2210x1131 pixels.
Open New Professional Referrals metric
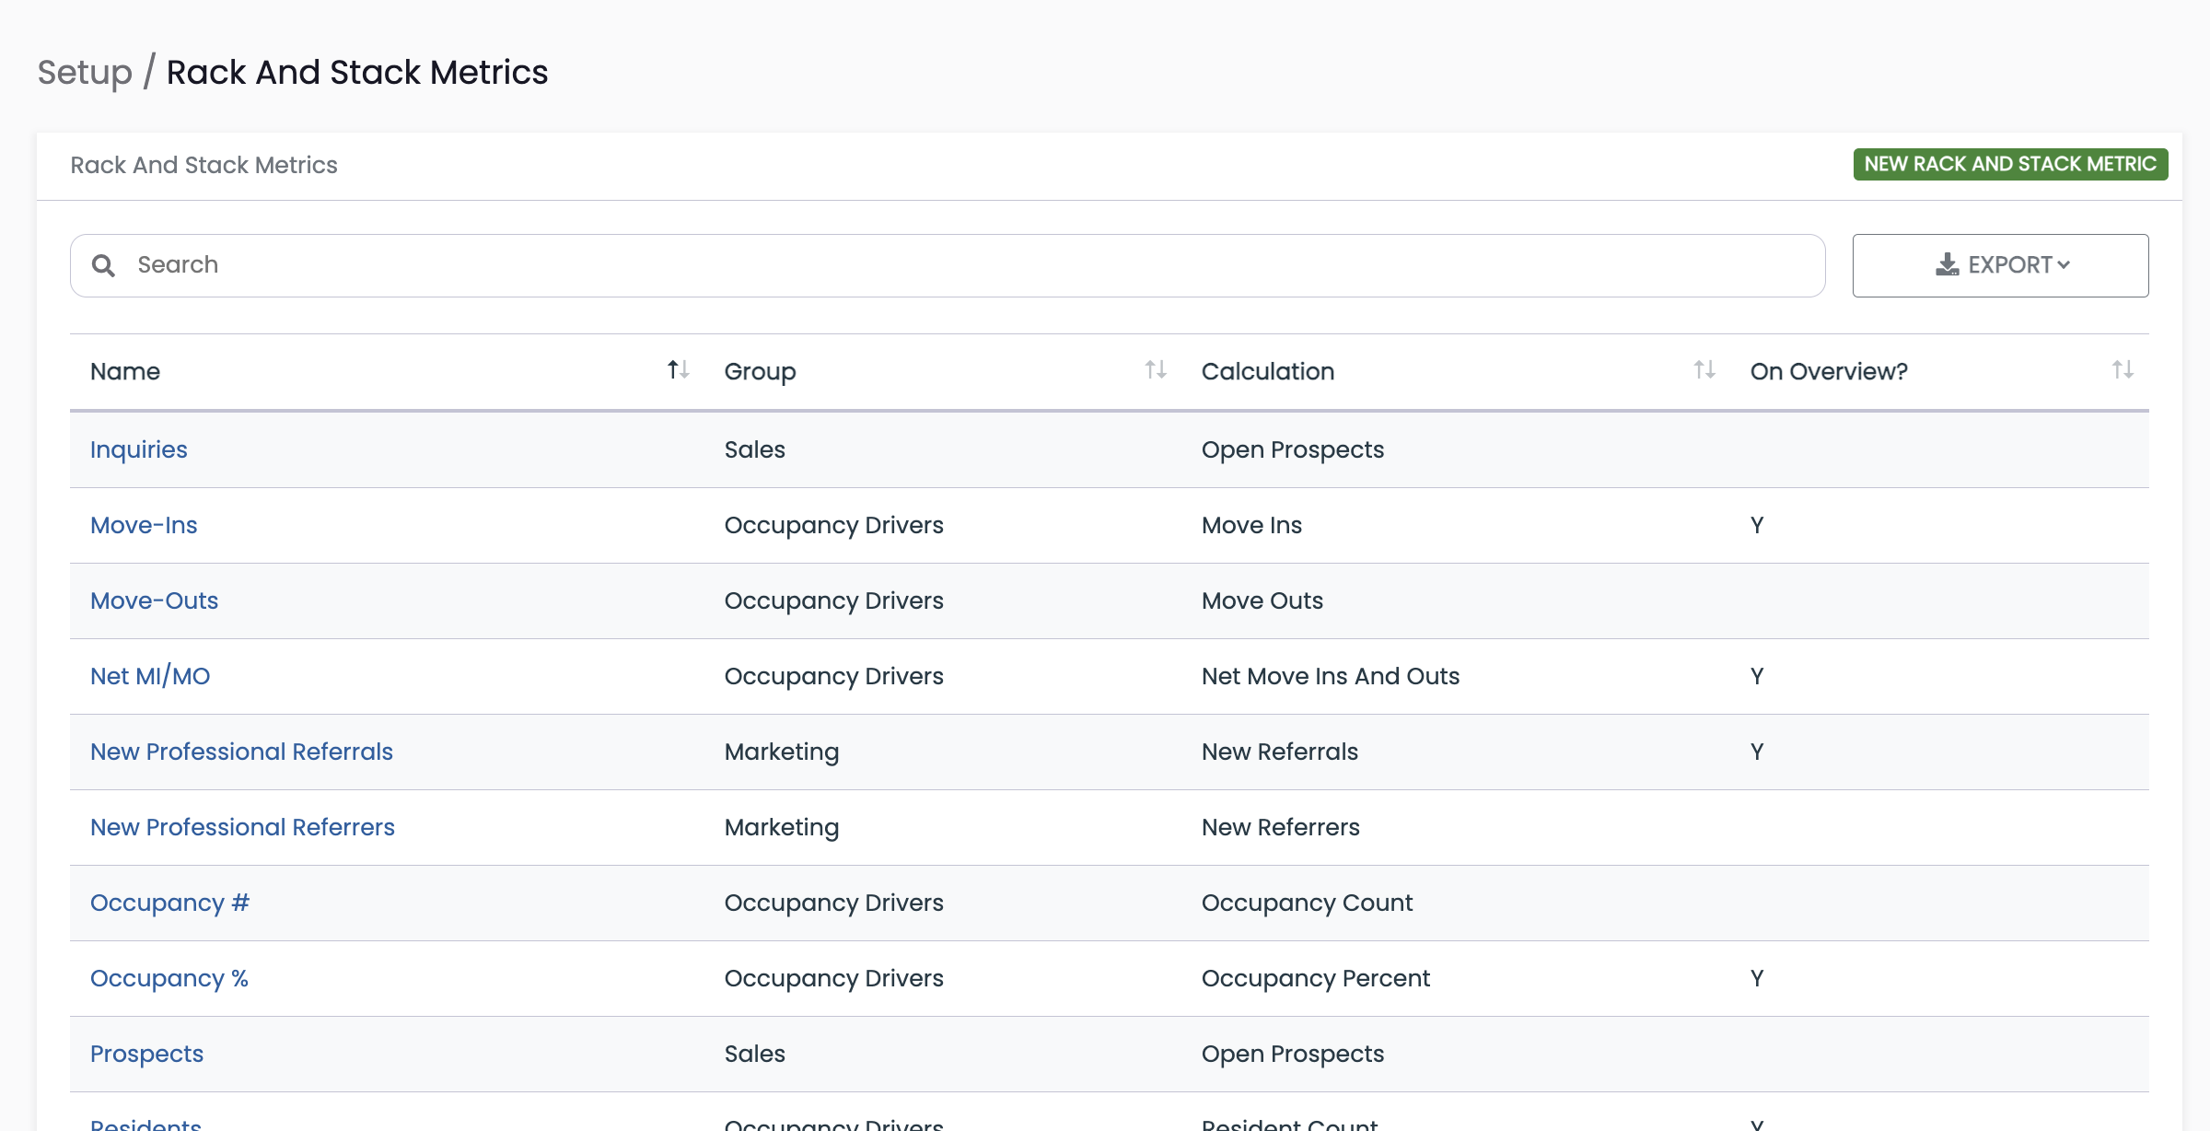(x=241, y=752)
